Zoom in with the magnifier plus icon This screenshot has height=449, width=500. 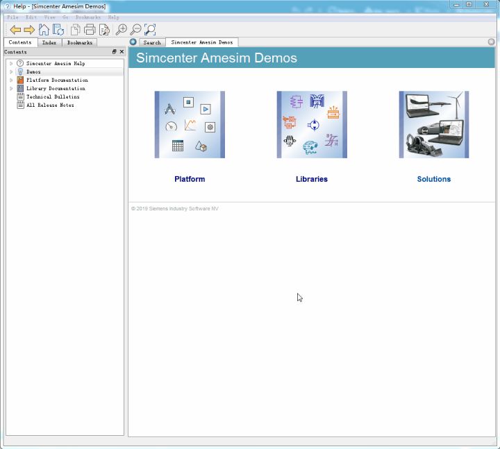pos(121,30)
